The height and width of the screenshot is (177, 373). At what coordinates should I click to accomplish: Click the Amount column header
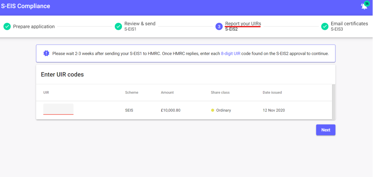tap(167, 93)
